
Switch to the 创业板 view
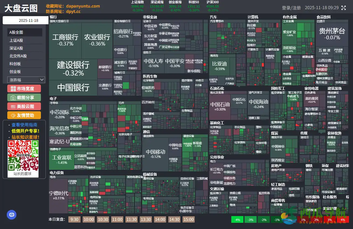[15, 72]
